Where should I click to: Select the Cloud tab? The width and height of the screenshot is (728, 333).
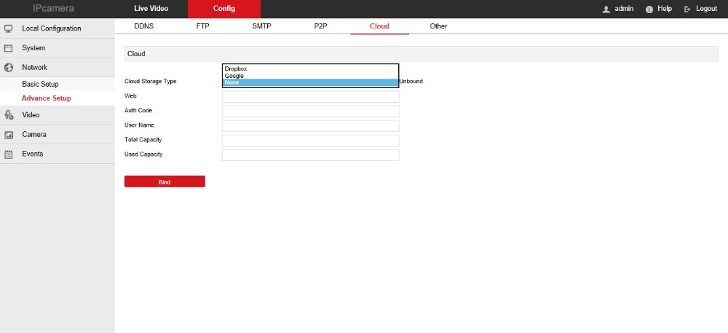pyautogui.click(x=379, y=26)
